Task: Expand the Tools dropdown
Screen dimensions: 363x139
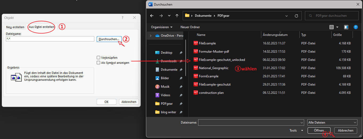Action: (x=296, y=130)
